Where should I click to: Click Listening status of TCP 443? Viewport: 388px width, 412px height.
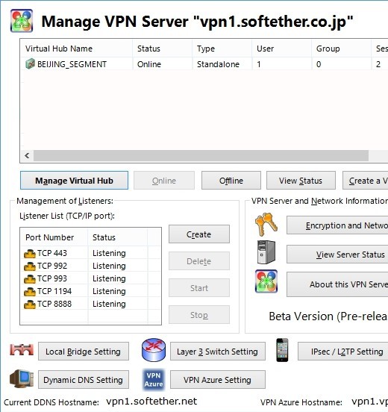(x=109, y=253)
